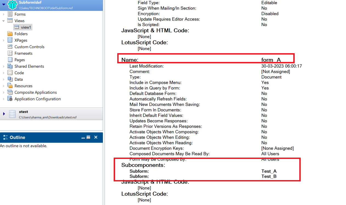Expand the xtest database entry
The height and width of the screenshot is (205, 346).
point(4,113)
